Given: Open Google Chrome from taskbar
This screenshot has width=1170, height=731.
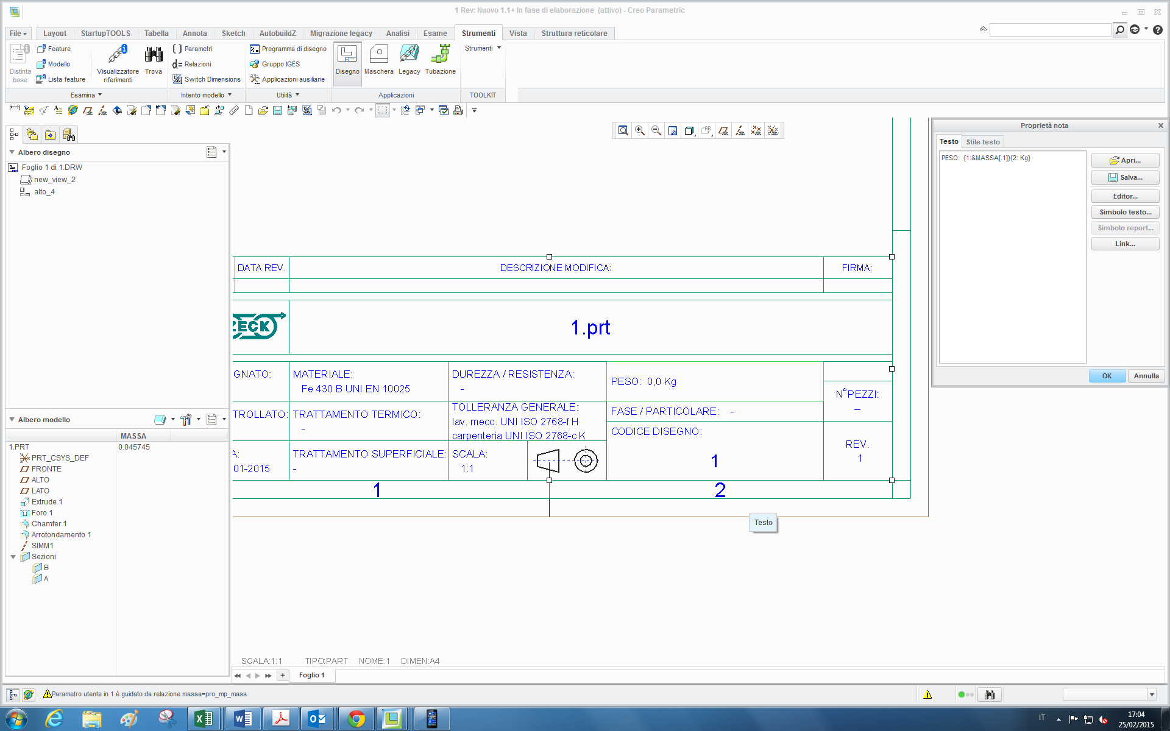Looking at the screenshot, I should 356,719.
